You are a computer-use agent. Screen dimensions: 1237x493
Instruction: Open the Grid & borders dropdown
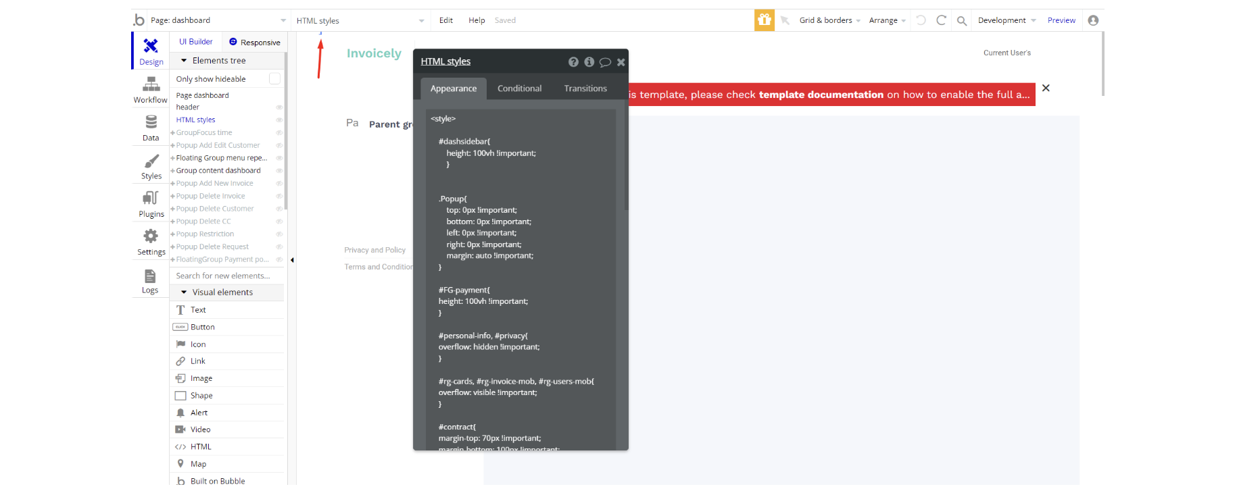point(829,20)
